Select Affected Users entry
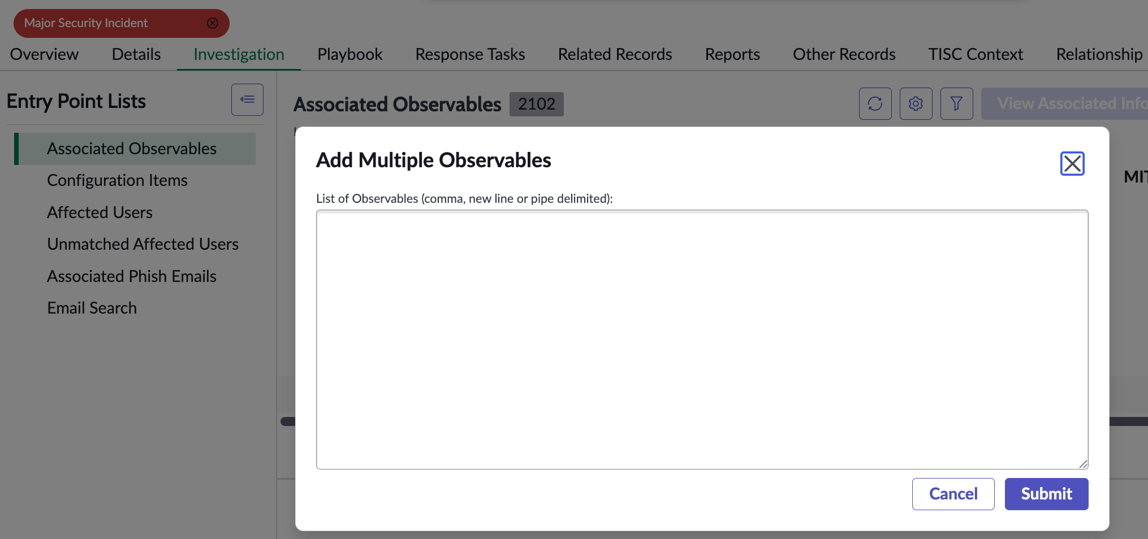This screenshot has height=539, width=1148. [100, 212]
